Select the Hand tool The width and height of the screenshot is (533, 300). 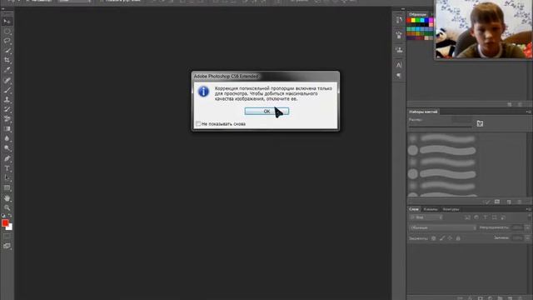click(x=7, y=198)
